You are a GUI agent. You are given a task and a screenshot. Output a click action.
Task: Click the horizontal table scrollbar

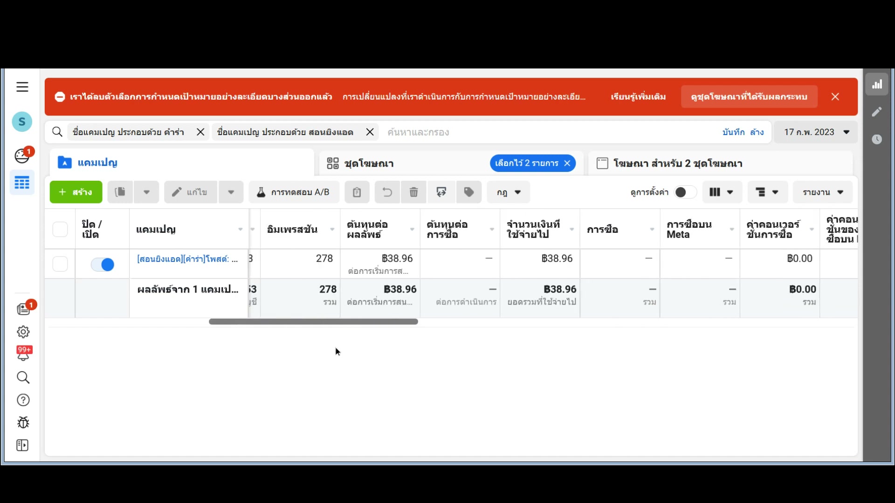click(x=313, y=322)
